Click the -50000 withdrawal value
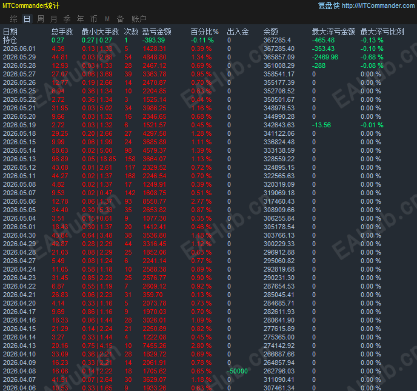The height and width of the screenshot is (391, 417). pyautogui.click(x=238, y=372)
